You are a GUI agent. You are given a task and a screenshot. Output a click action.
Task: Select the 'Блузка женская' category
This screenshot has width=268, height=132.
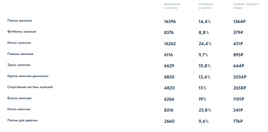click(19, 98)
